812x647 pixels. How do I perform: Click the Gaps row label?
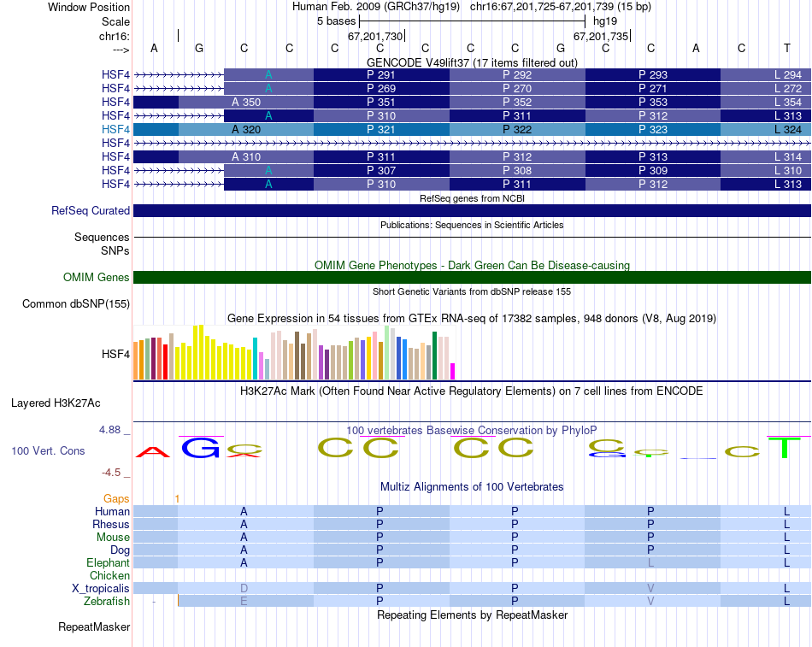pyautogui.click(x=116, y=498)
